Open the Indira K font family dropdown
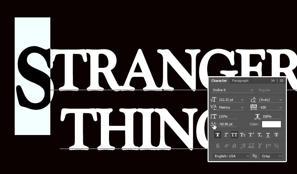 tap(233, 90)
